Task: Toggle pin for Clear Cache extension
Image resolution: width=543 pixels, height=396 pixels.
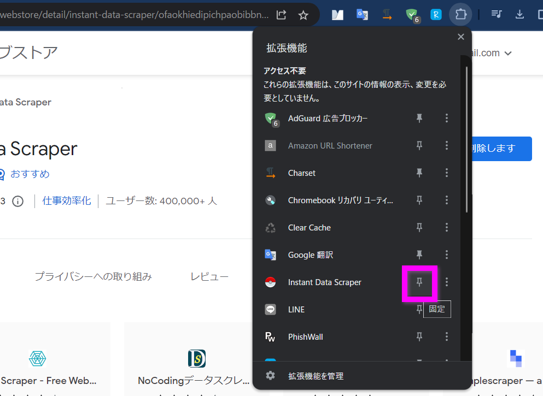Action: [419, 228]
